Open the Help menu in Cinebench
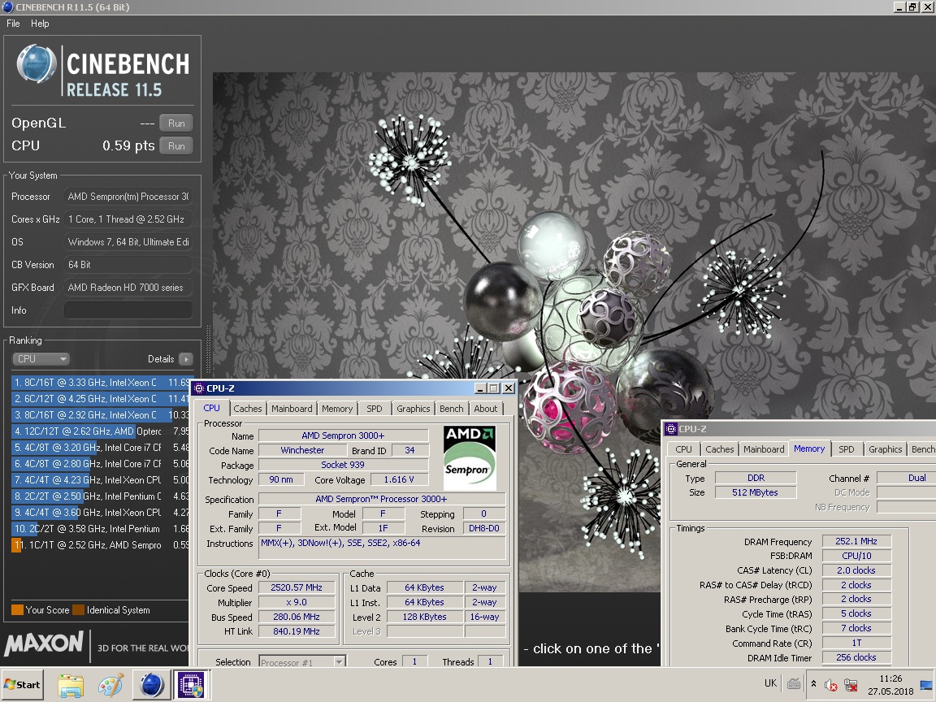The width and height of the screenshot is (936, 702). (x=40, y=24)
